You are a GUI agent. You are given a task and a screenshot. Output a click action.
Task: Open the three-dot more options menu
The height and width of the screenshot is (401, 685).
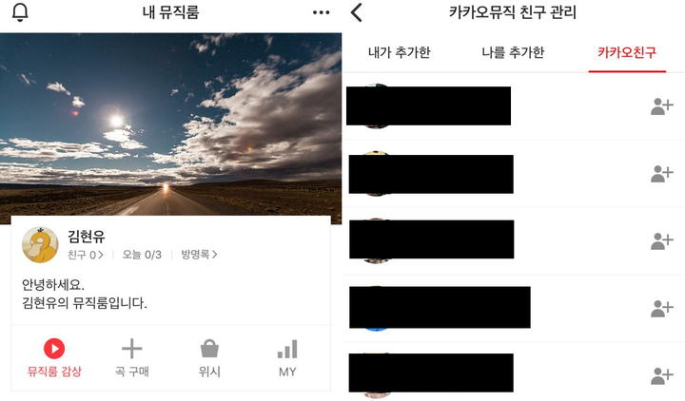point(322,12)
